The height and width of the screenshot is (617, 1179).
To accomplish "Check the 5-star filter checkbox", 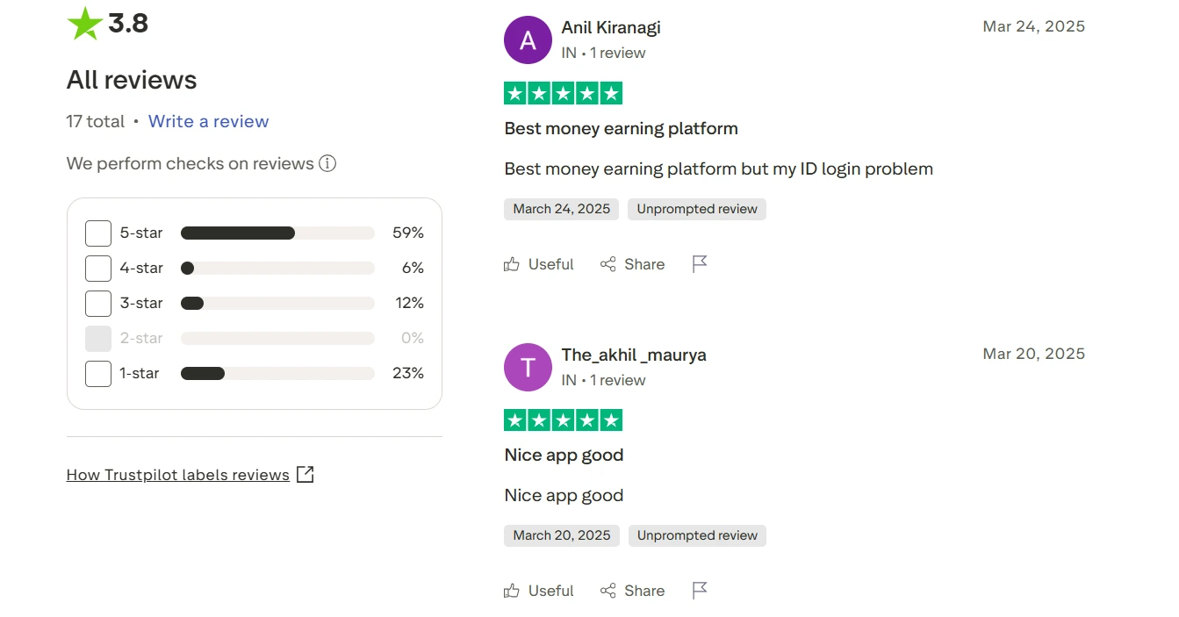I will (98, 233).
